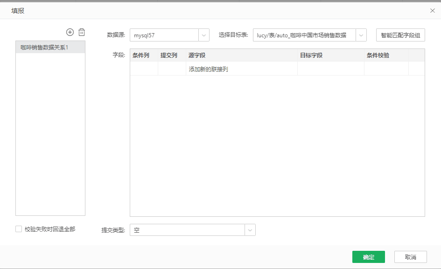Click the 添加新的联接列 link
The height and width of the screenshot is (269, 441).
click(x=210, y=68)
